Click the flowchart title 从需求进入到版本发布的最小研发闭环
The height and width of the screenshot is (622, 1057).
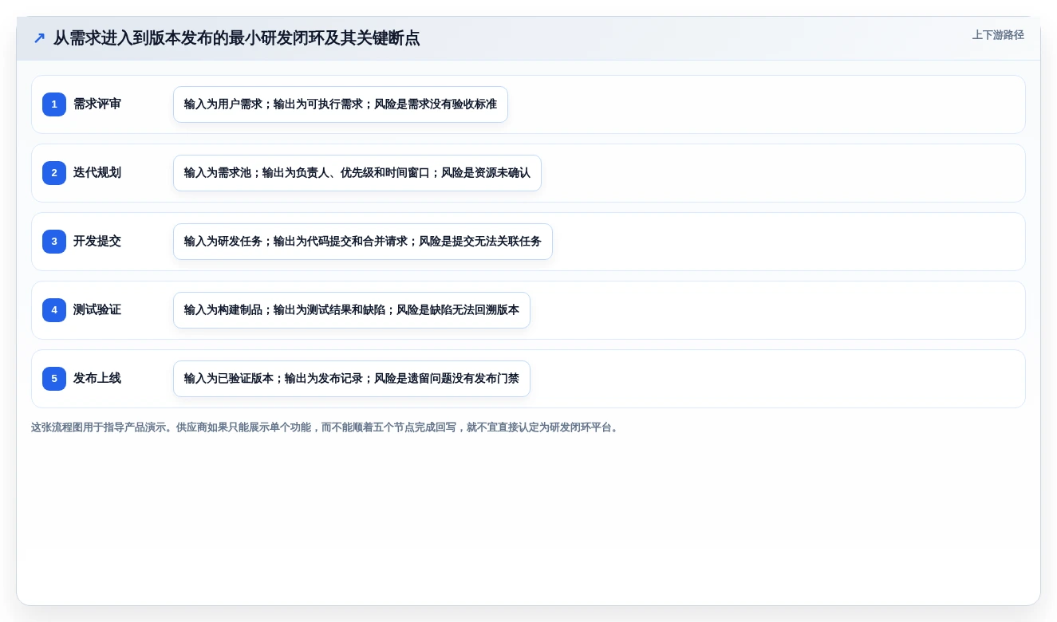pyautogui.click(x=236, y=37)
